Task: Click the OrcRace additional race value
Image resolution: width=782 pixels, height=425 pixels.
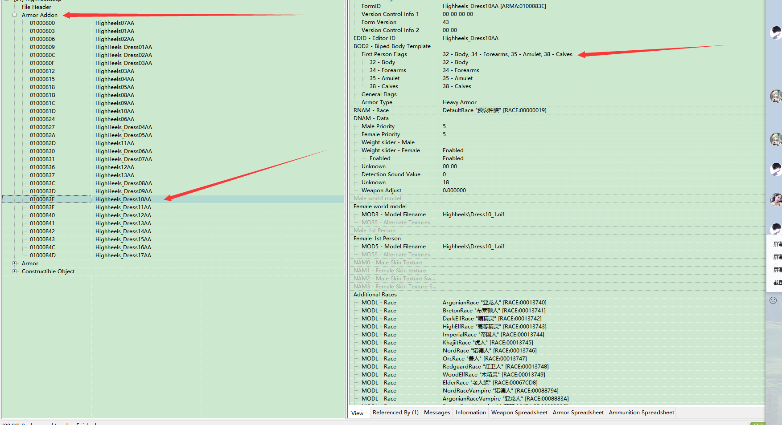Action: click(x=485, y=358)
